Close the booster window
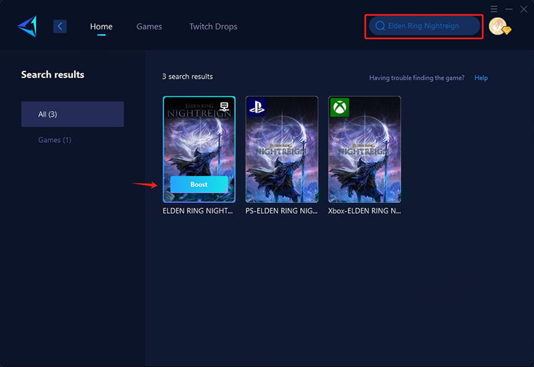Viewport: 534px width, 367px height. coord(524,9)
